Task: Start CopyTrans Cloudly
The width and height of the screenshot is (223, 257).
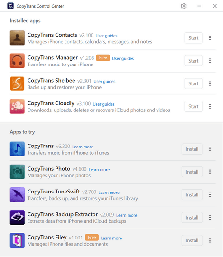Action: click(x=193, y=106)
